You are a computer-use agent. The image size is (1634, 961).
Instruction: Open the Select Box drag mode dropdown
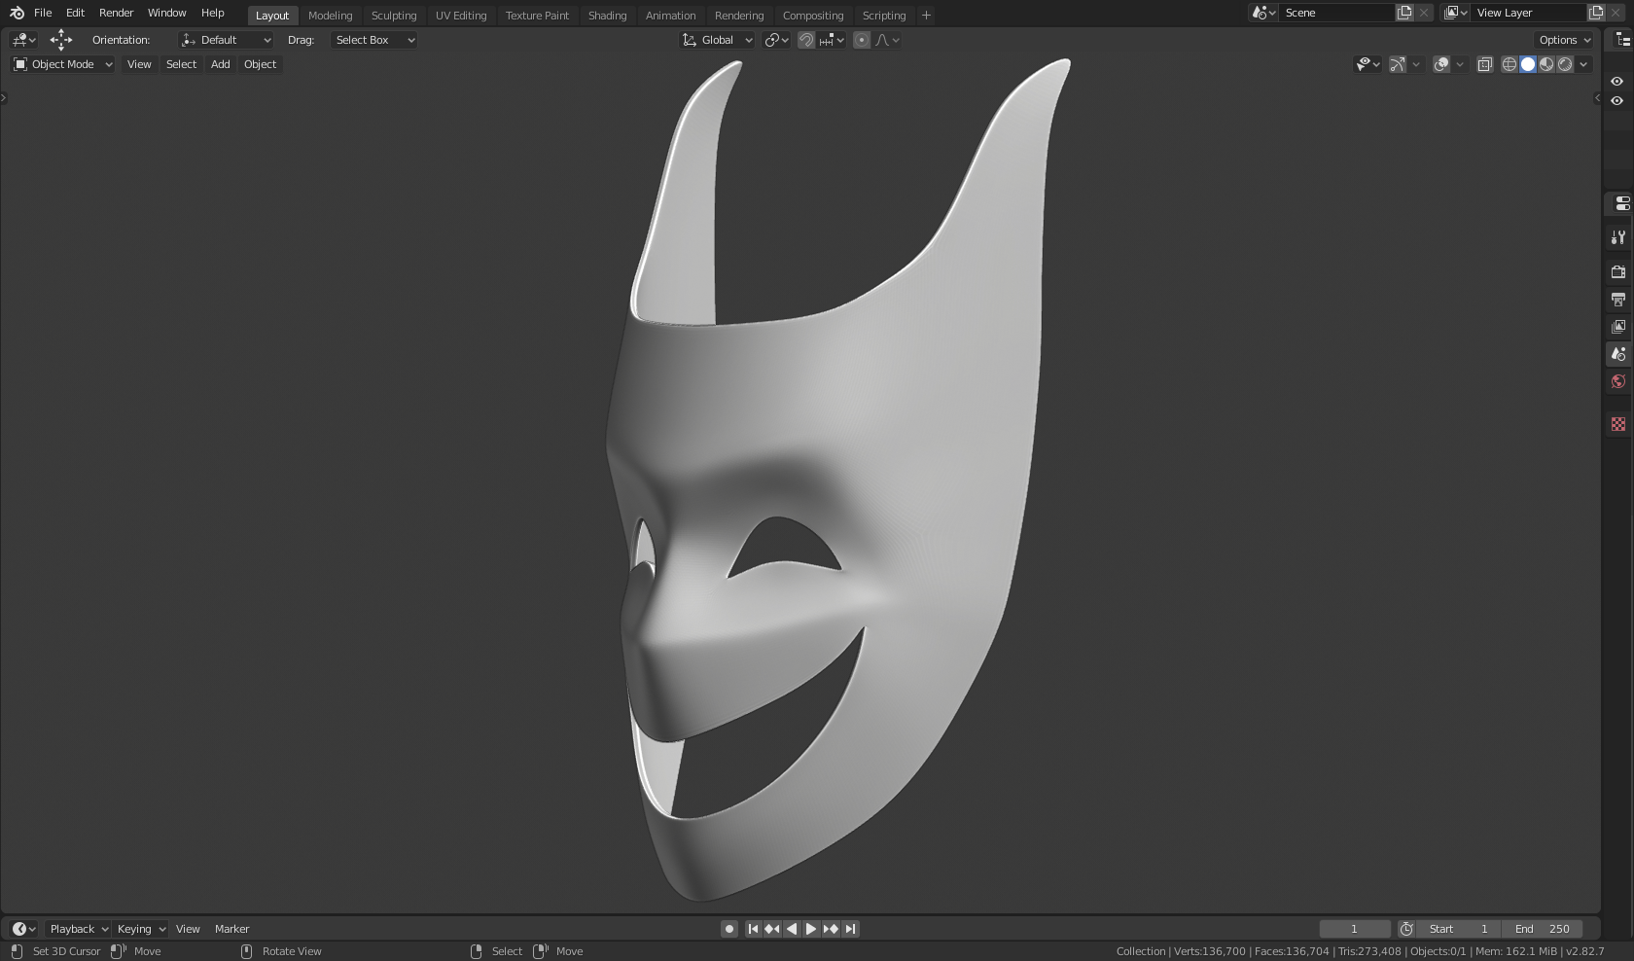373,40
